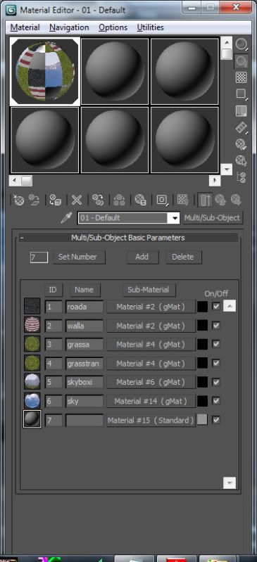The height and width of the screenshot is (562, 257).
Task: Open the Navigation menu
Action: pos(69,27)
